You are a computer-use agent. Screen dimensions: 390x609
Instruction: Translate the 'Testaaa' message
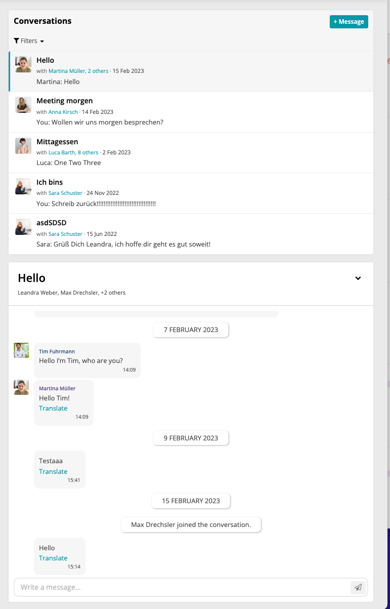click(53, 471)
